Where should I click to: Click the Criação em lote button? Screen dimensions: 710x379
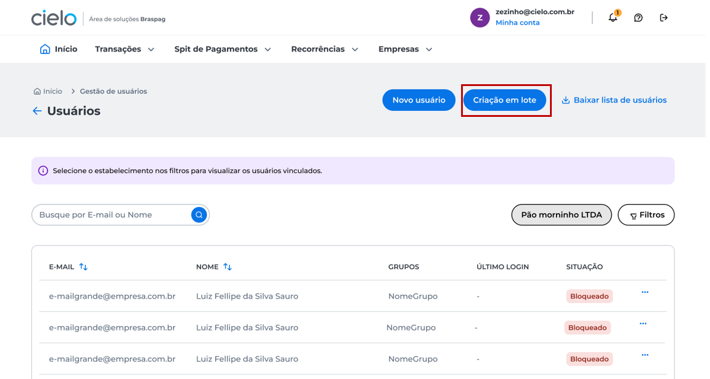click(x=504, y=100)
